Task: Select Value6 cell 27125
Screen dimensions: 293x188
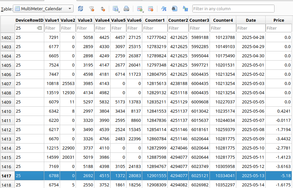Action: click(134, 38)
